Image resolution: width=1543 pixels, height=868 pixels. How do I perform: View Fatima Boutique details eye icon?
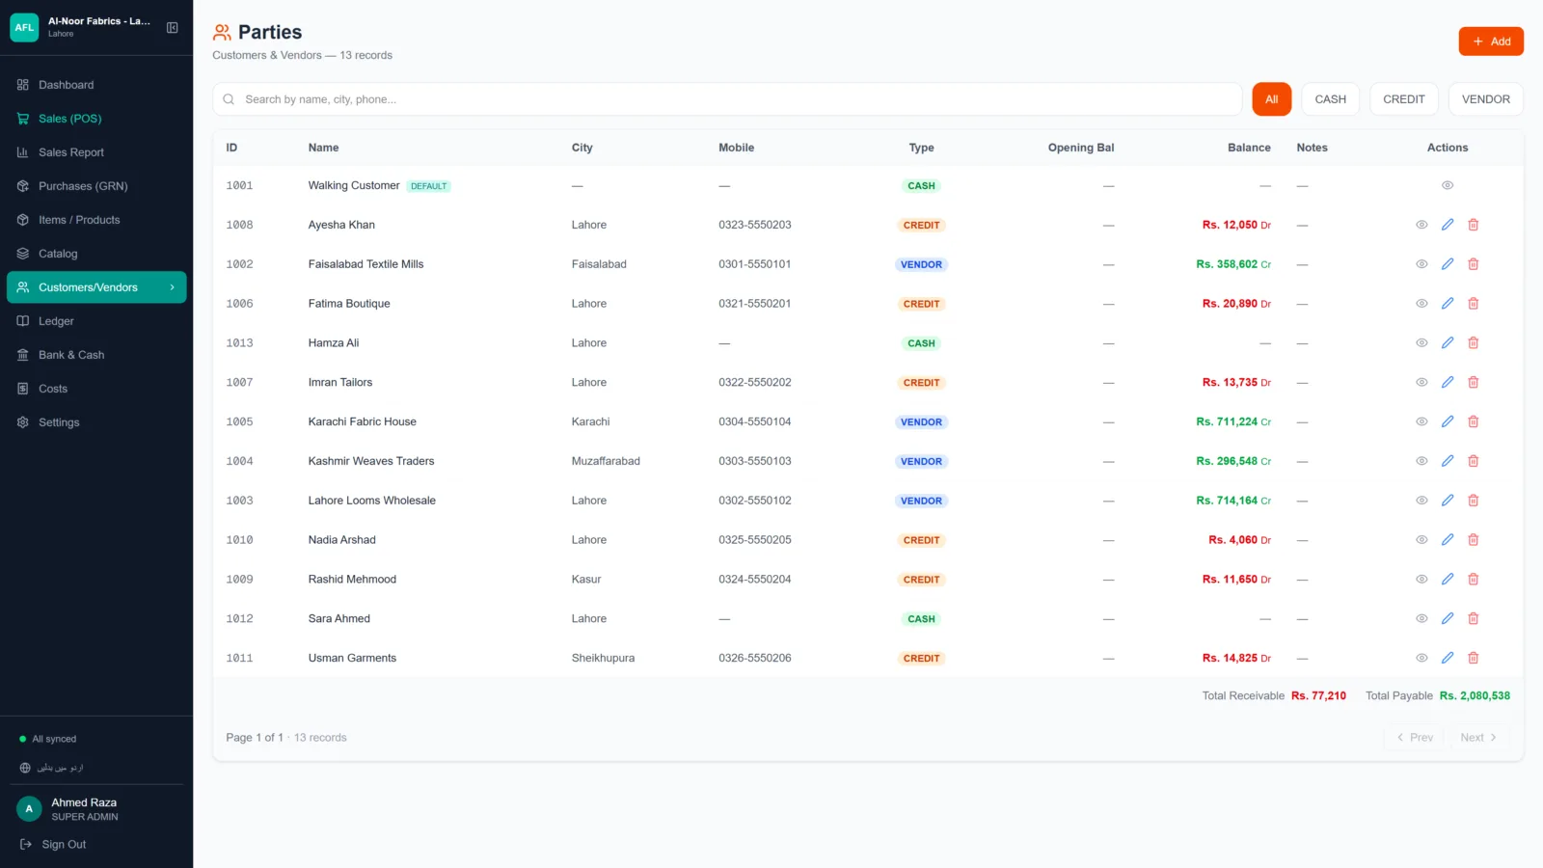point(1421,304)
